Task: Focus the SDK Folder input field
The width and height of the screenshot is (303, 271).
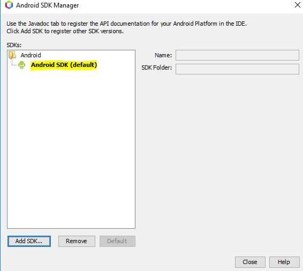Action: (x=237, y=69)
